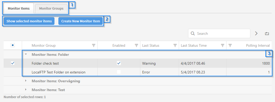This screenshot has width=275, height=102.
Task: Expand the Monitor Items: Test group
Action: coord(26,90)
